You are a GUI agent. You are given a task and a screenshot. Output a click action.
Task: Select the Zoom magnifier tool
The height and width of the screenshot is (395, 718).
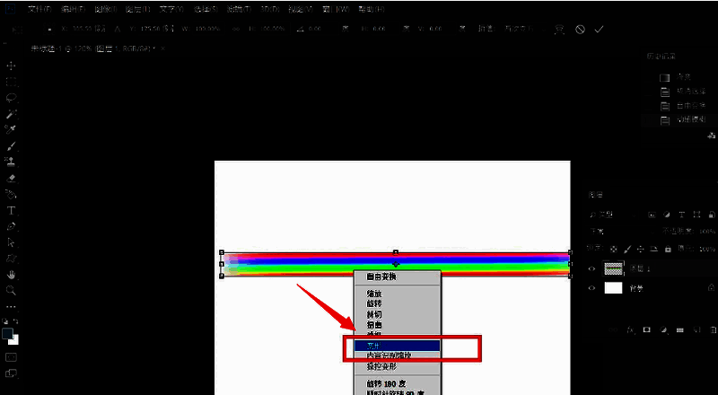[x=12, y=290]
